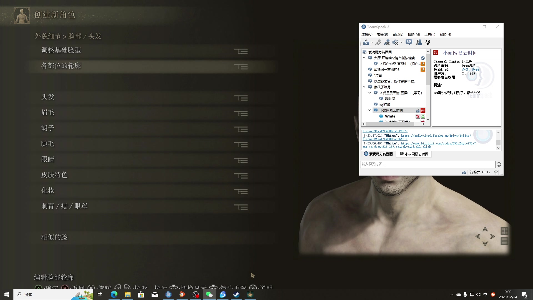This screenshot has height=300, width=533.
Task: Click channel tree vertical scrollbar down arrow
Action: coord(428,119)
